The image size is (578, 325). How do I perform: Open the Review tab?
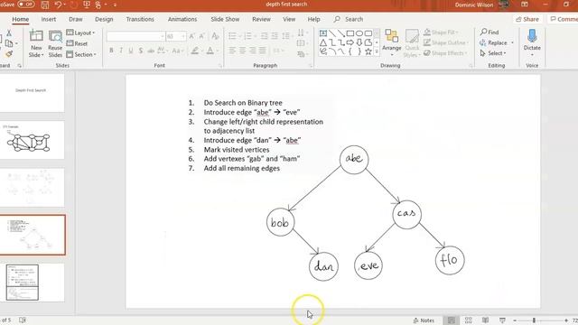pos(261,19)
